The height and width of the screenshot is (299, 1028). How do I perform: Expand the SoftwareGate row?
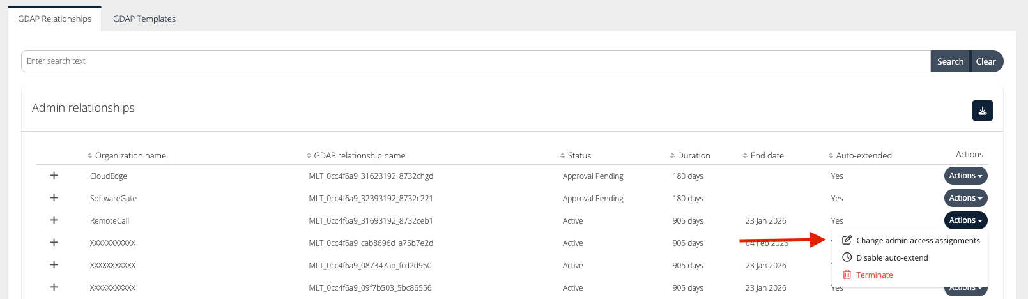point(54,198)
